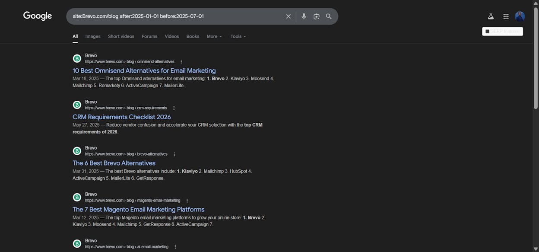Open more options for omnisend-alternatives result

coord(181,62)
